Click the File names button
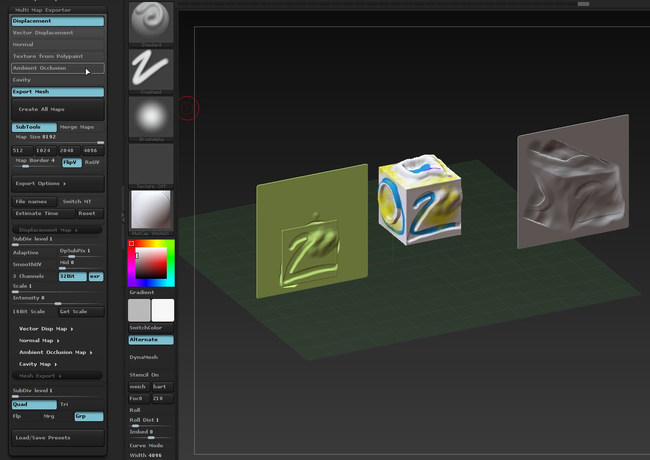 pyautogui.click(x=34, y=202)
